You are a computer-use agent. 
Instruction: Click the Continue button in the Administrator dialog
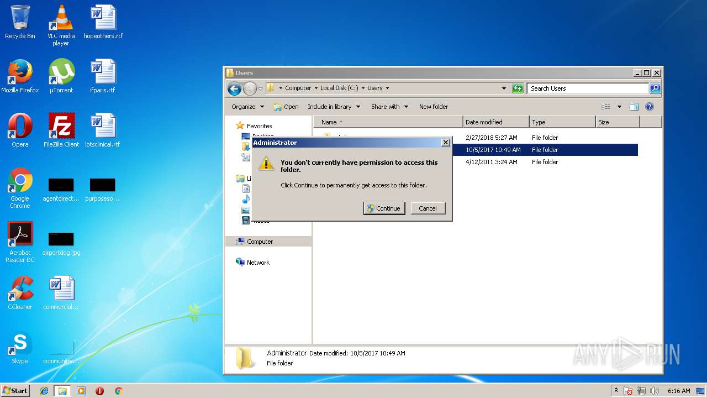(x=384, y=208)
